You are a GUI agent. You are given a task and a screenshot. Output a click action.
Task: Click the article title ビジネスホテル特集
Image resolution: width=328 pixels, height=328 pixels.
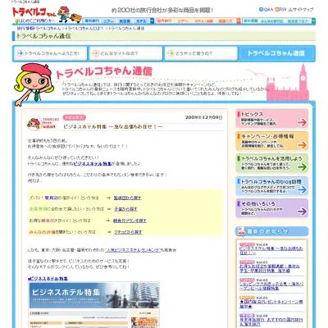pyautogui.click(x=113, y=126)
